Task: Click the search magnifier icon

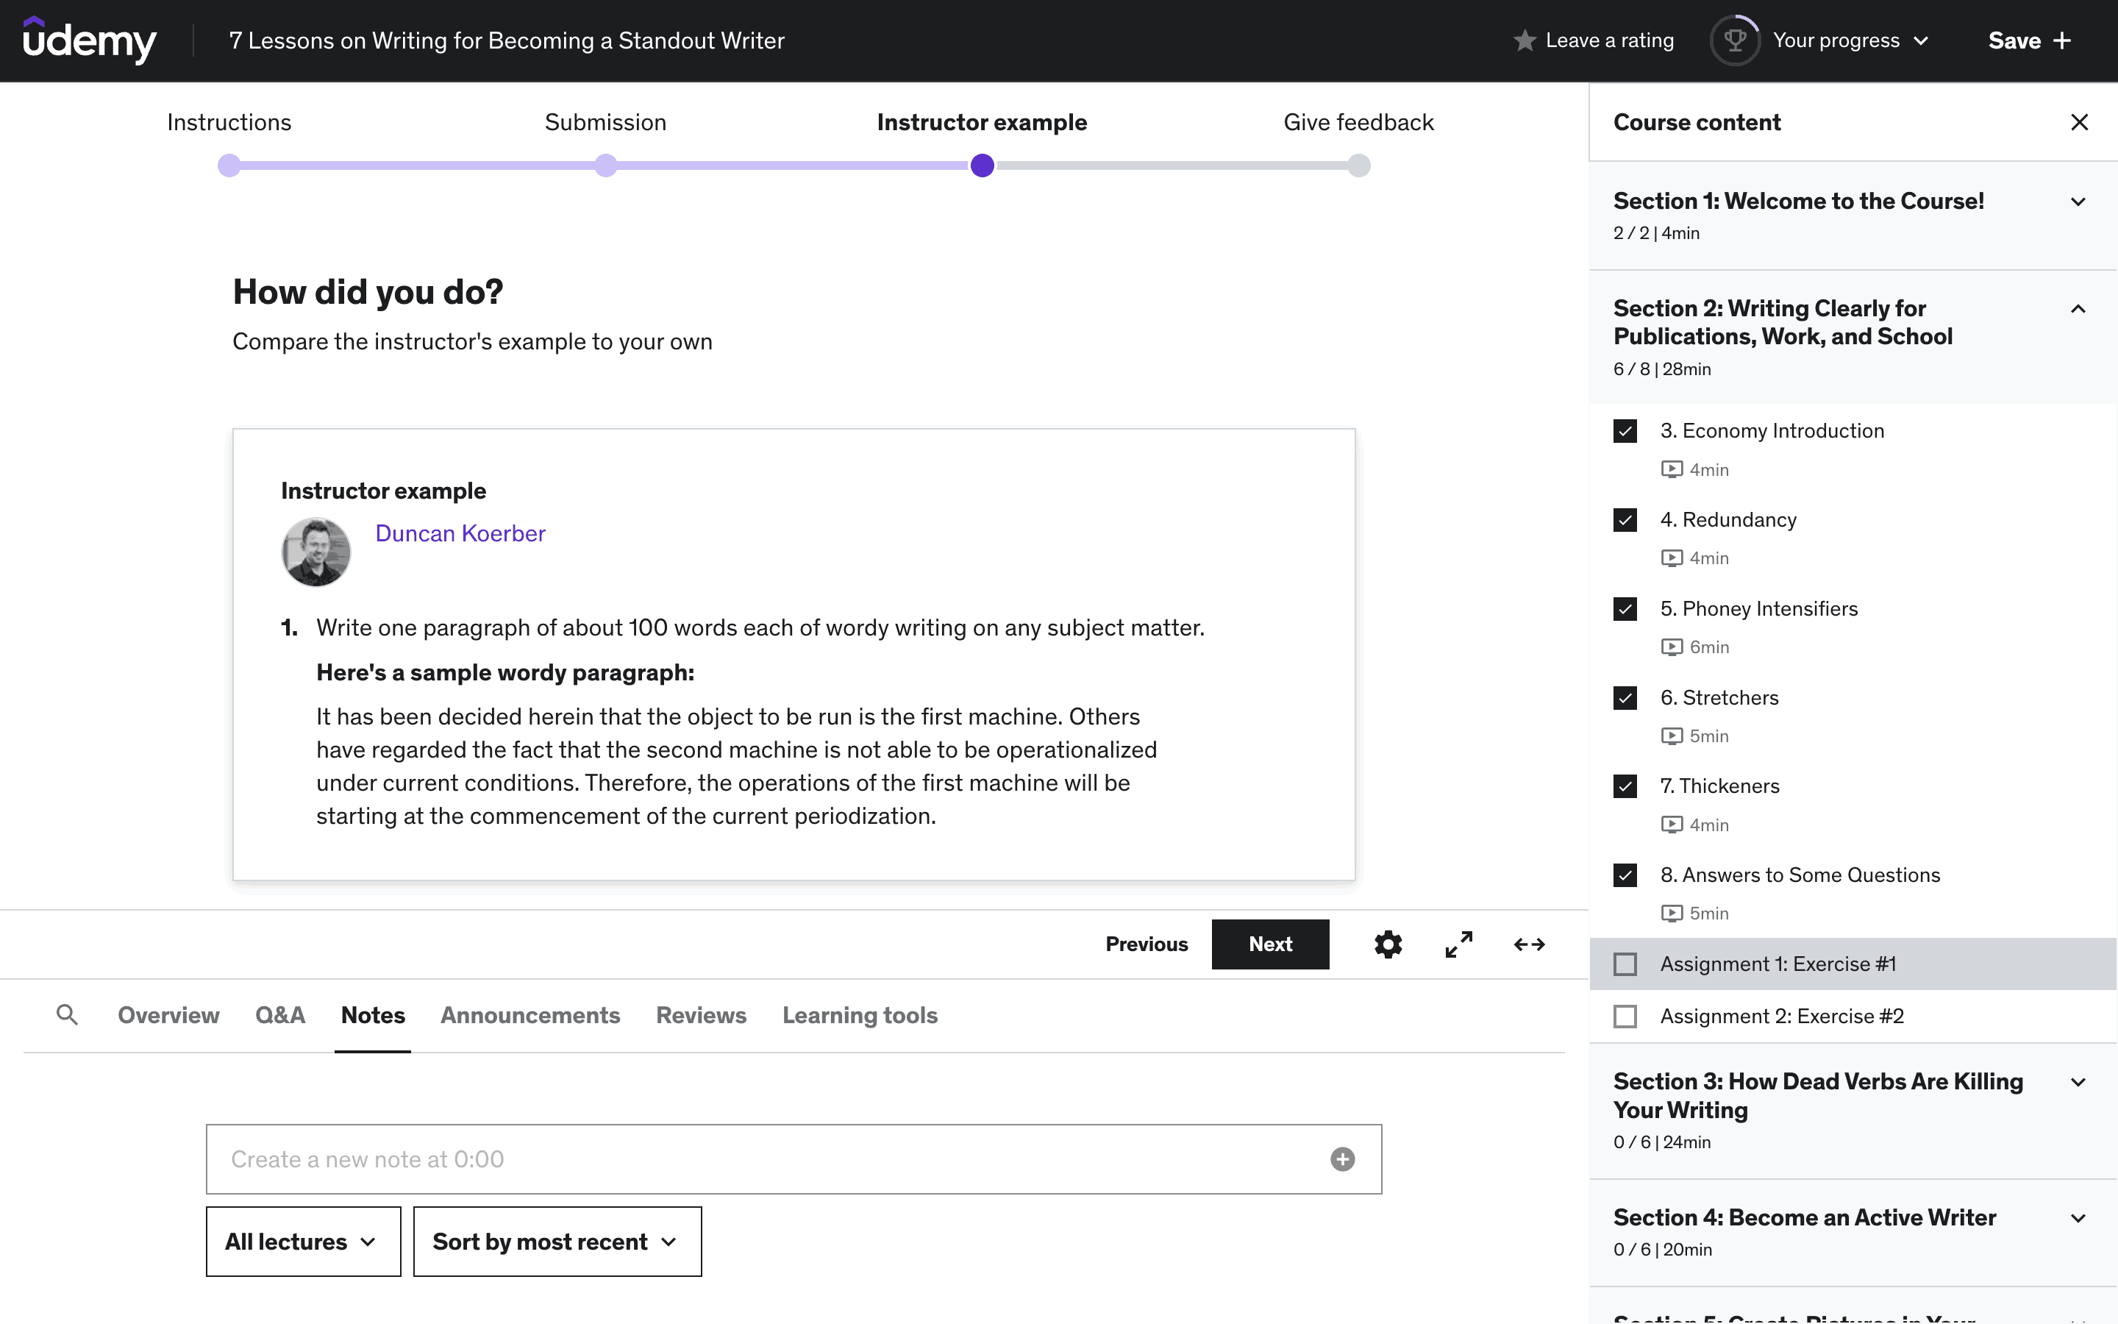Action: [x=66, y=1015]
